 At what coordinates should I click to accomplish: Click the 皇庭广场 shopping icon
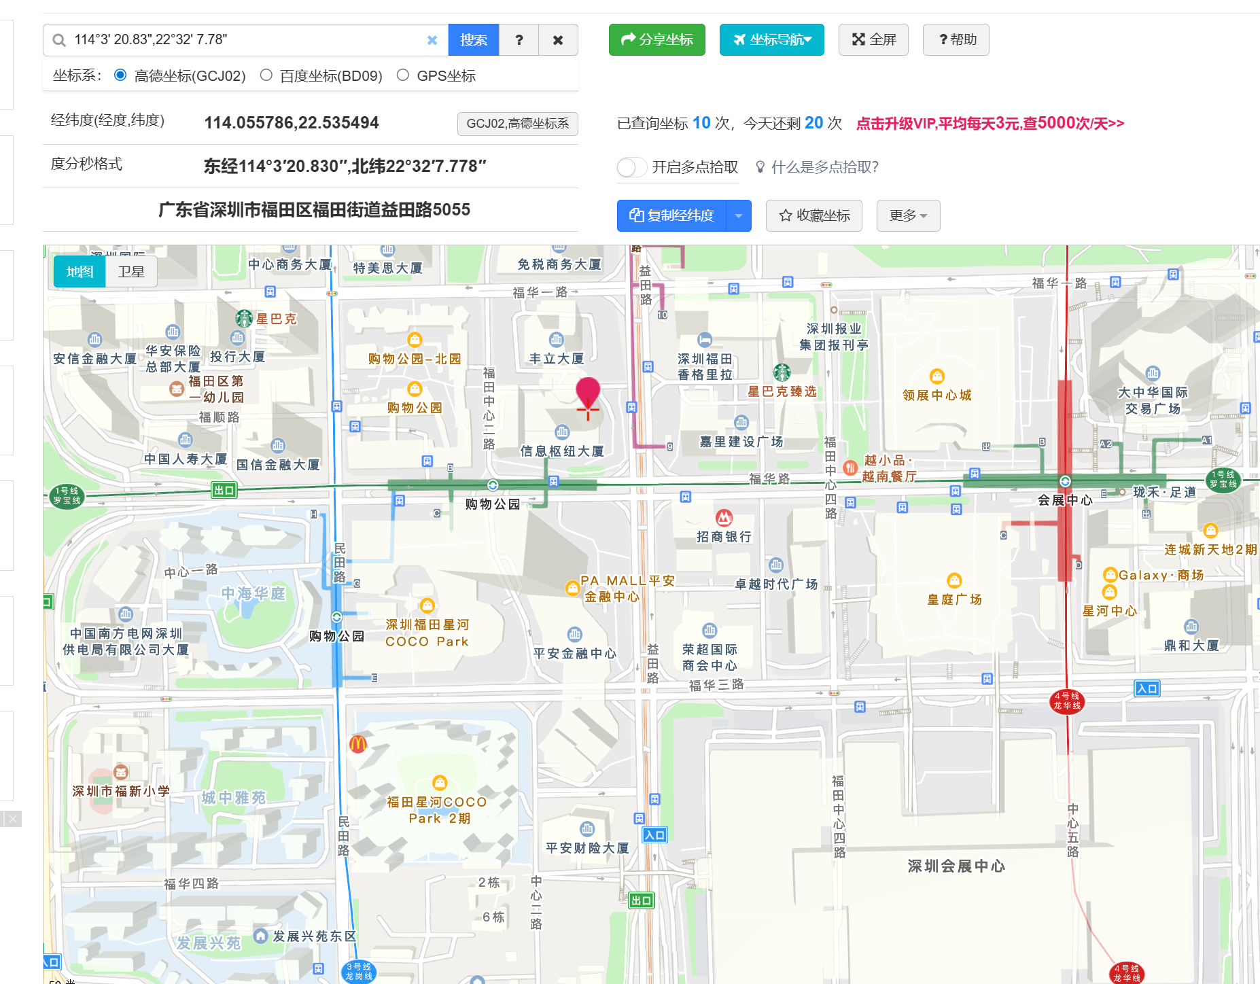click(x=955, y=580)
